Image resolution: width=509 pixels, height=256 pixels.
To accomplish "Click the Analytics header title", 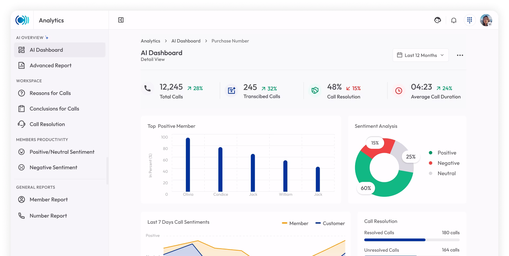I will 51,20.
